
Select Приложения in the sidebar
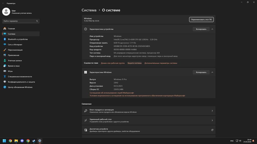pos(13,55)
